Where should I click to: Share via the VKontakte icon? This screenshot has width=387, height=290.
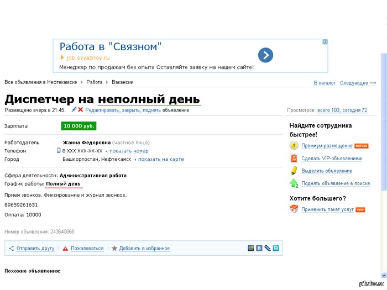tap(259, 249)
